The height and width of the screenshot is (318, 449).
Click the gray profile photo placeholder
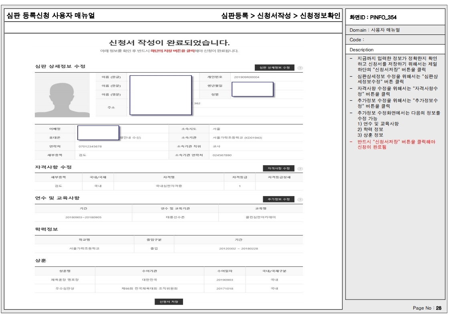pyautogui.click(x=62, y=95)
